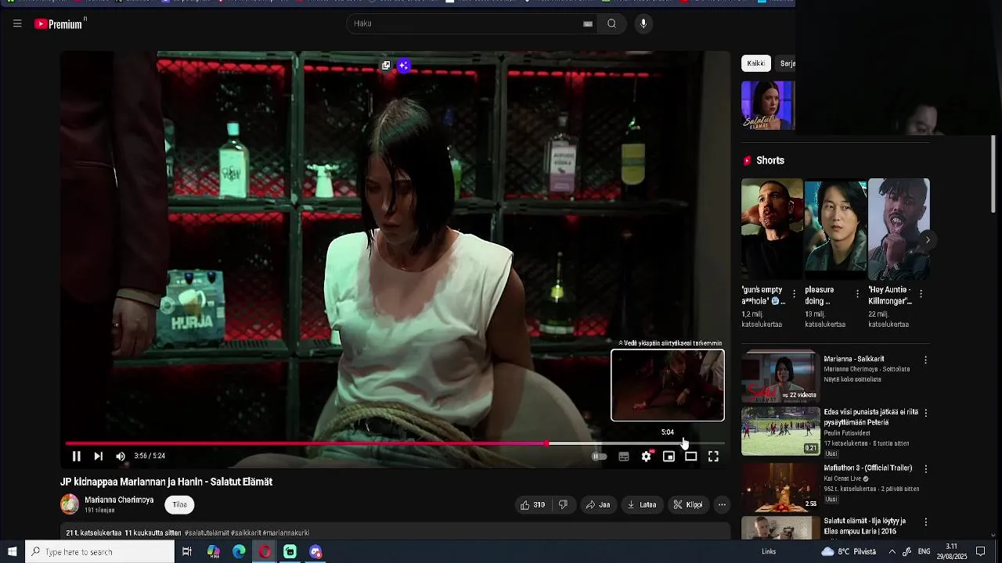Screen dimensions: 1002x563
Task: Select the Kaikki filter chip
Action: (756, 63)
